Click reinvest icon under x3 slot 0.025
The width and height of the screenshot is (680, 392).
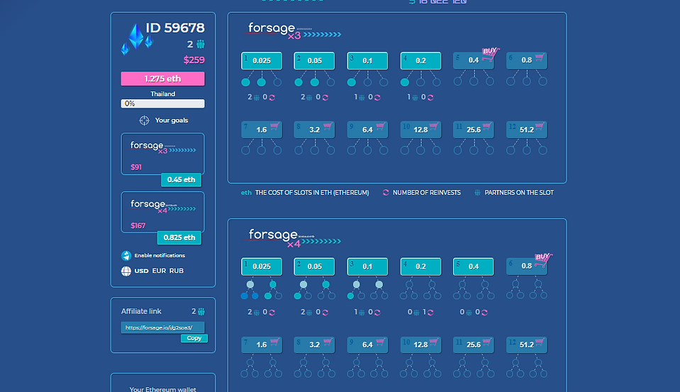(x=272, y=98)
